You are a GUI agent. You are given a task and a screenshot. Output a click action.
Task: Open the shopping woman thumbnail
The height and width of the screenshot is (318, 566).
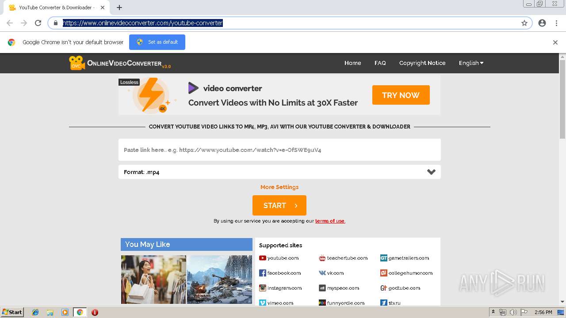(x=153, y=279)
